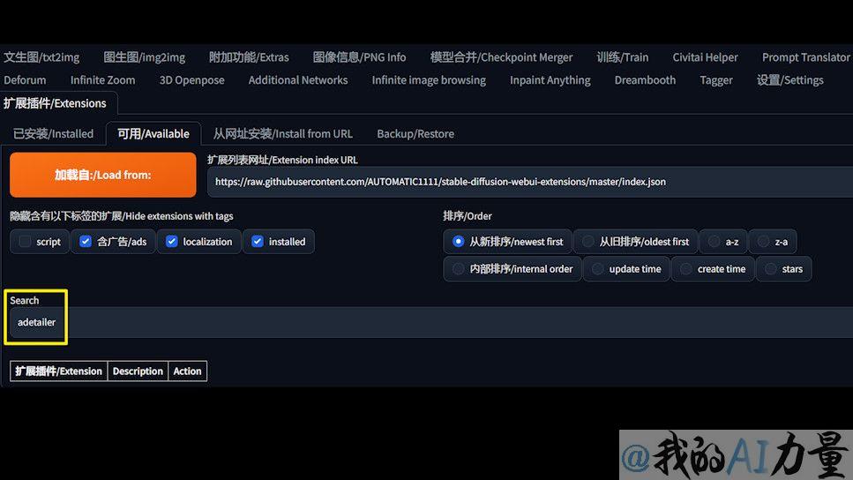Open Backup/Restore sub-tab
This screenshot has width=853, height=480.
click(415, 134)
